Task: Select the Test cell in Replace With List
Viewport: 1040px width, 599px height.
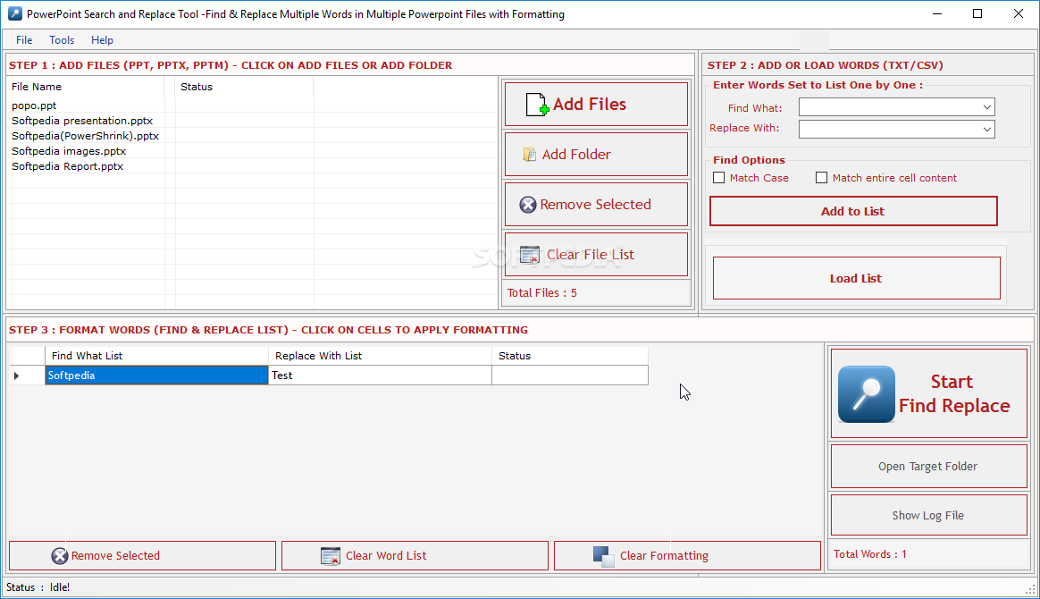Action: point(380,375)
